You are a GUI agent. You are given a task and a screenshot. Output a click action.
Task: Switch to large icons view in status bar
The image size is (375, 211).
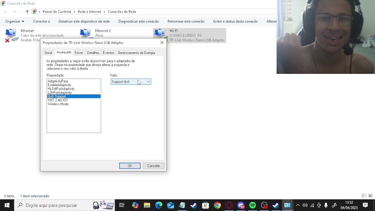point(371,196)
